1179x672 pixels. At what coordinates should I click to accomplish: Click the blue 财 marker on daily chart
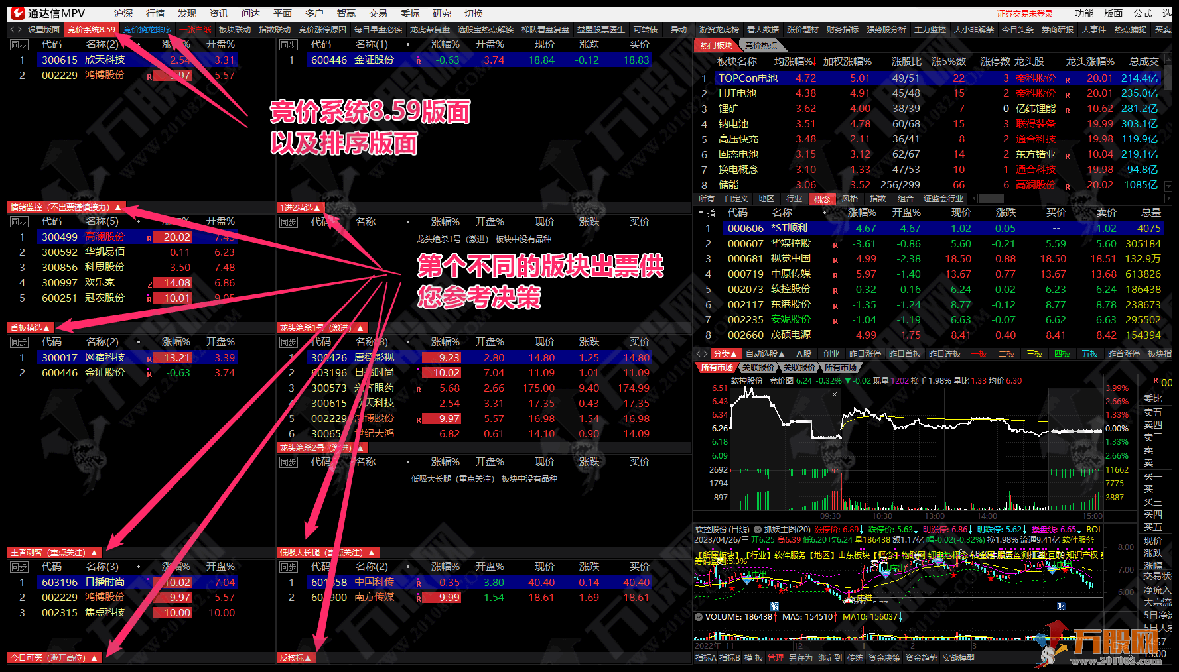point(1061,606)
